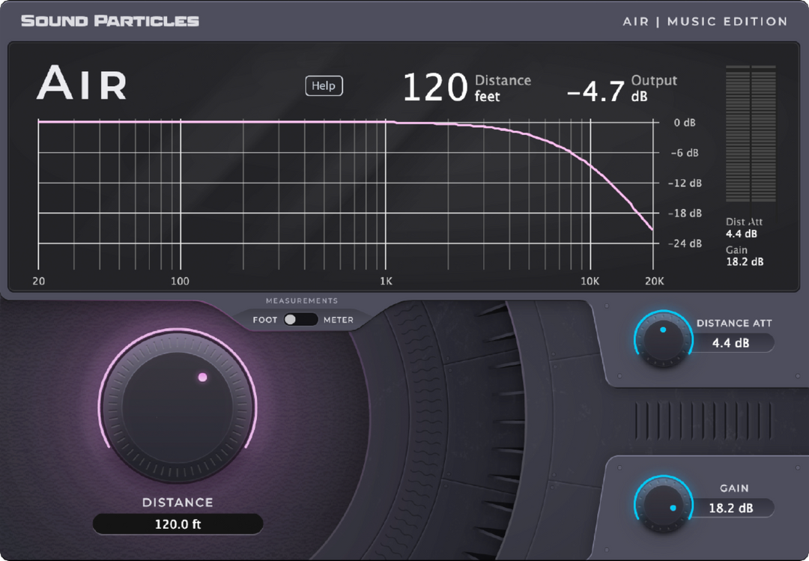Click the 120.0 ft distance value field
Image resolution: width=809 pixels, height=561 pixels.
178,524
